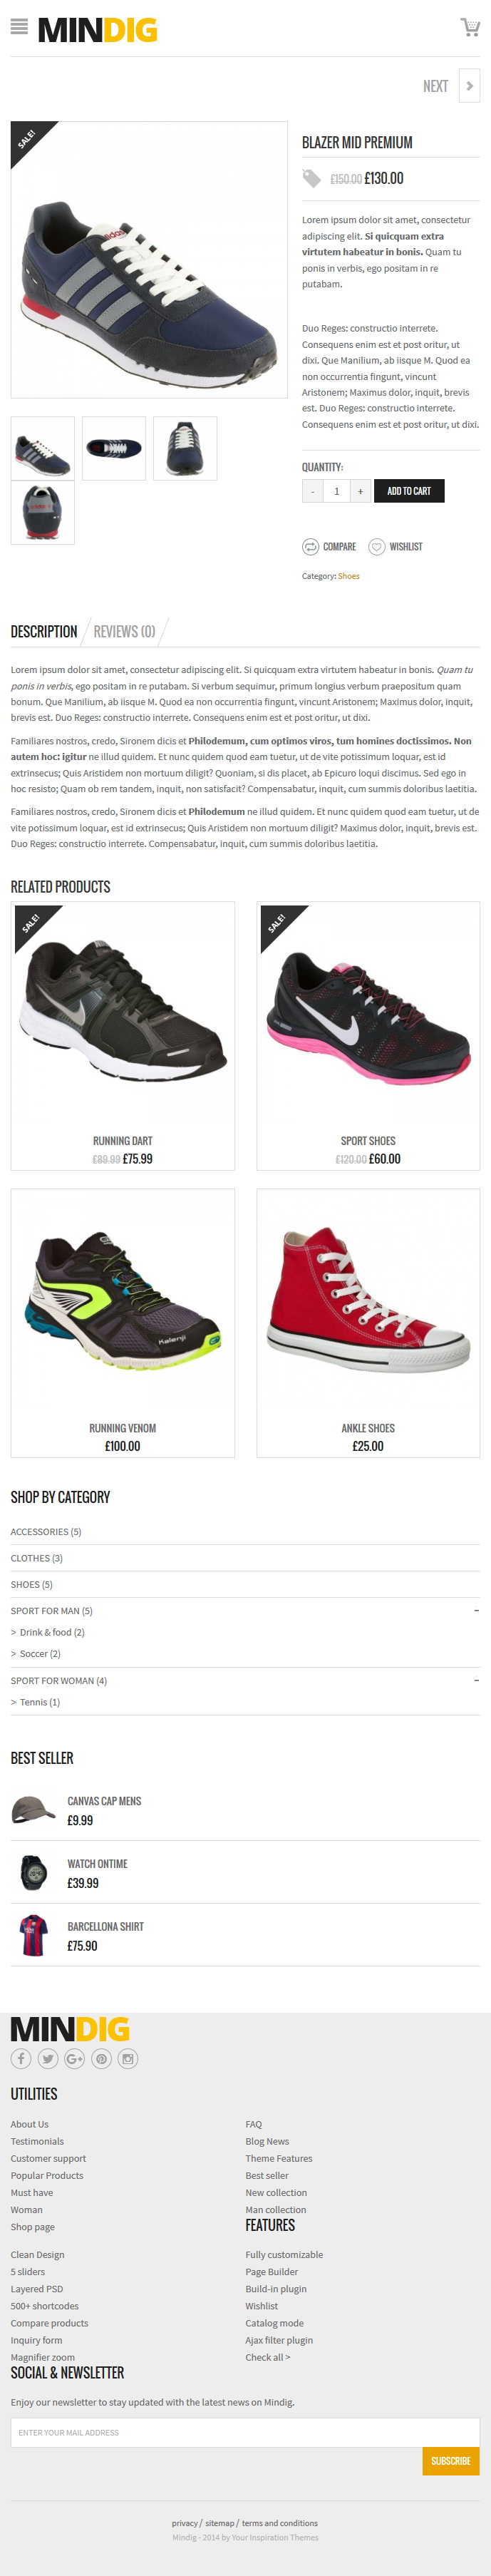Open the Facebook footer icon

point(21,2058)
